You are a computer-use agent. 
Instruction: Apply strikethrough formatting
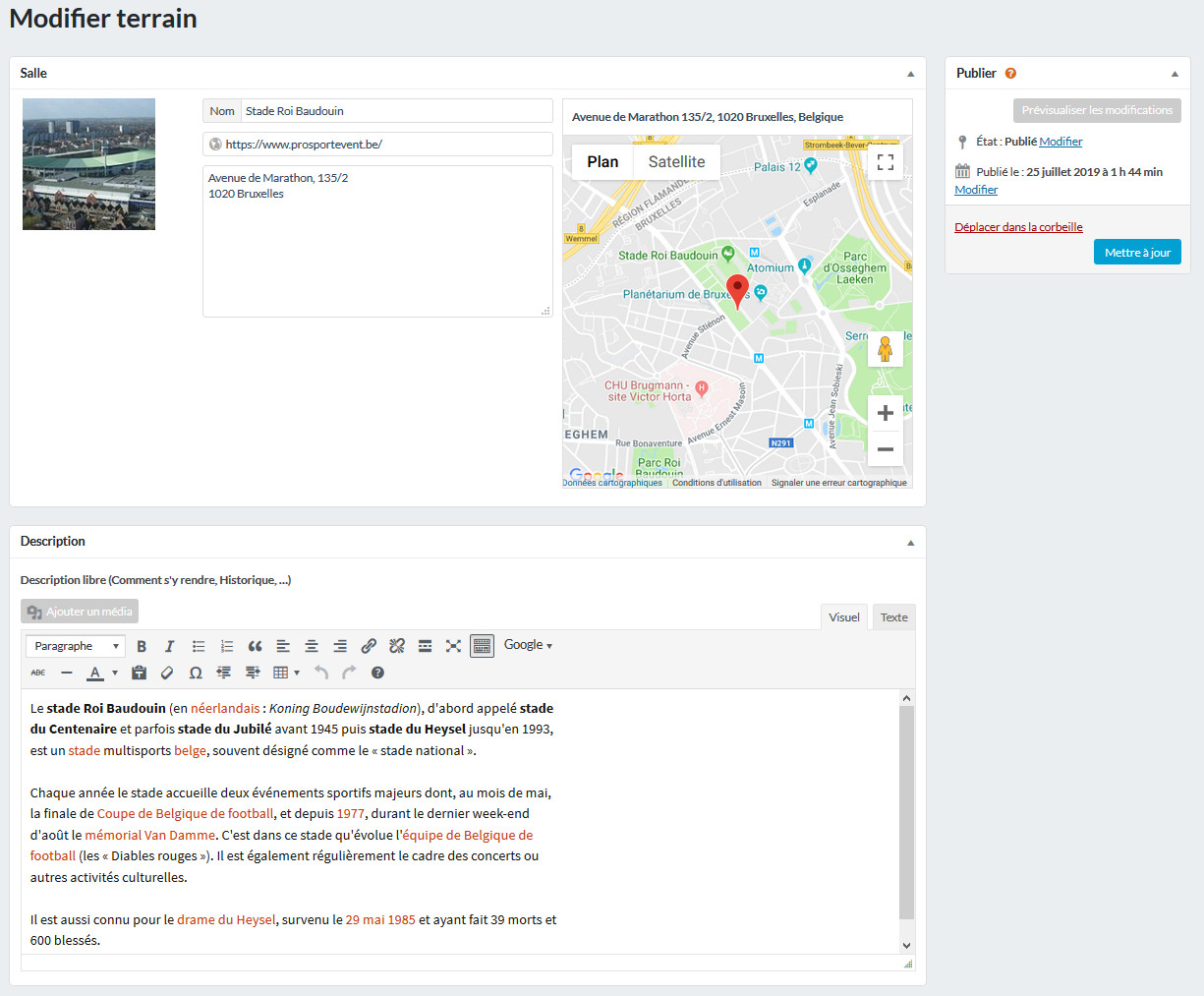38,673
